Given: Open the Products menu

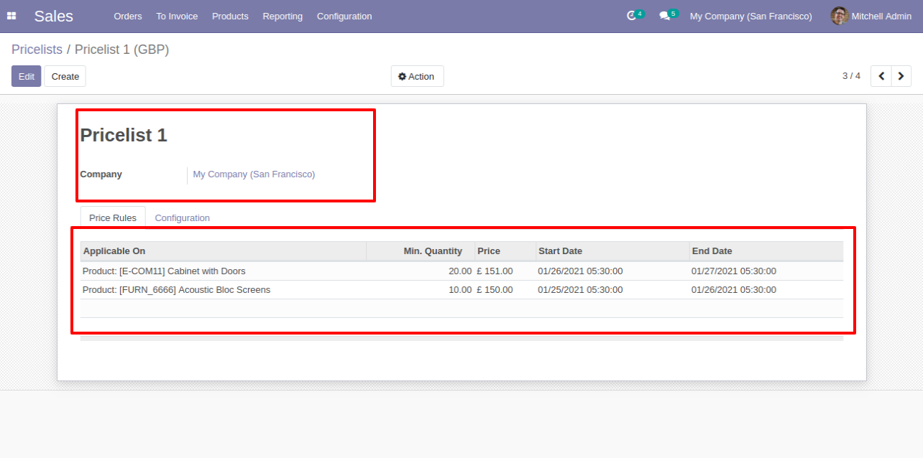Looking at the screenshot, I should tap(230, 16).
